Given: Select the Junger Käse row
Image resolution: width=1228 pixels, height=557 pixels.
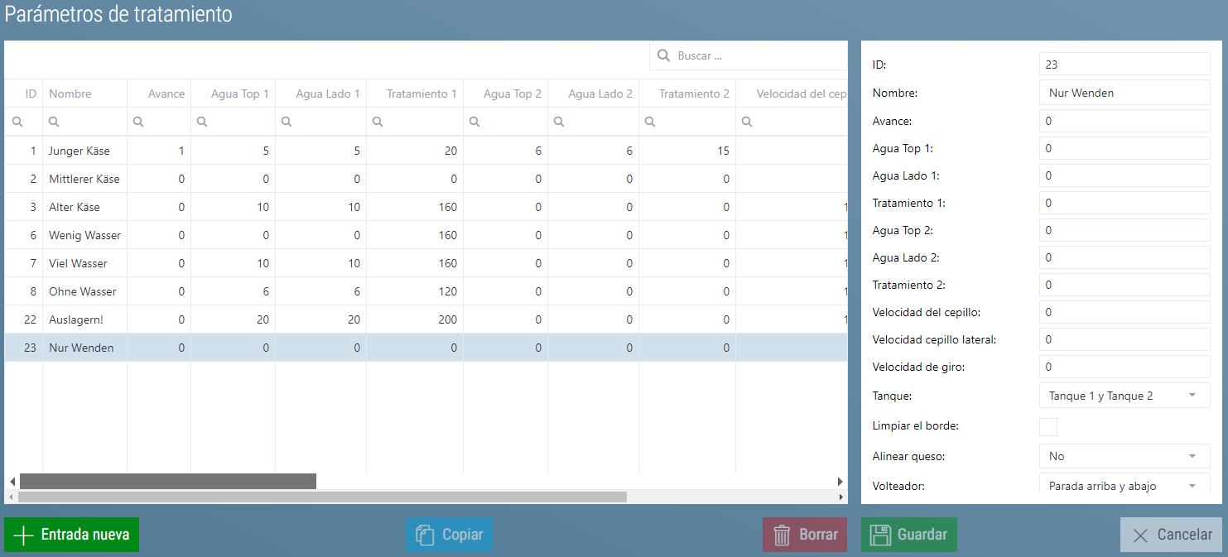Looking at the screenshot, I should [x=79, y=151].
